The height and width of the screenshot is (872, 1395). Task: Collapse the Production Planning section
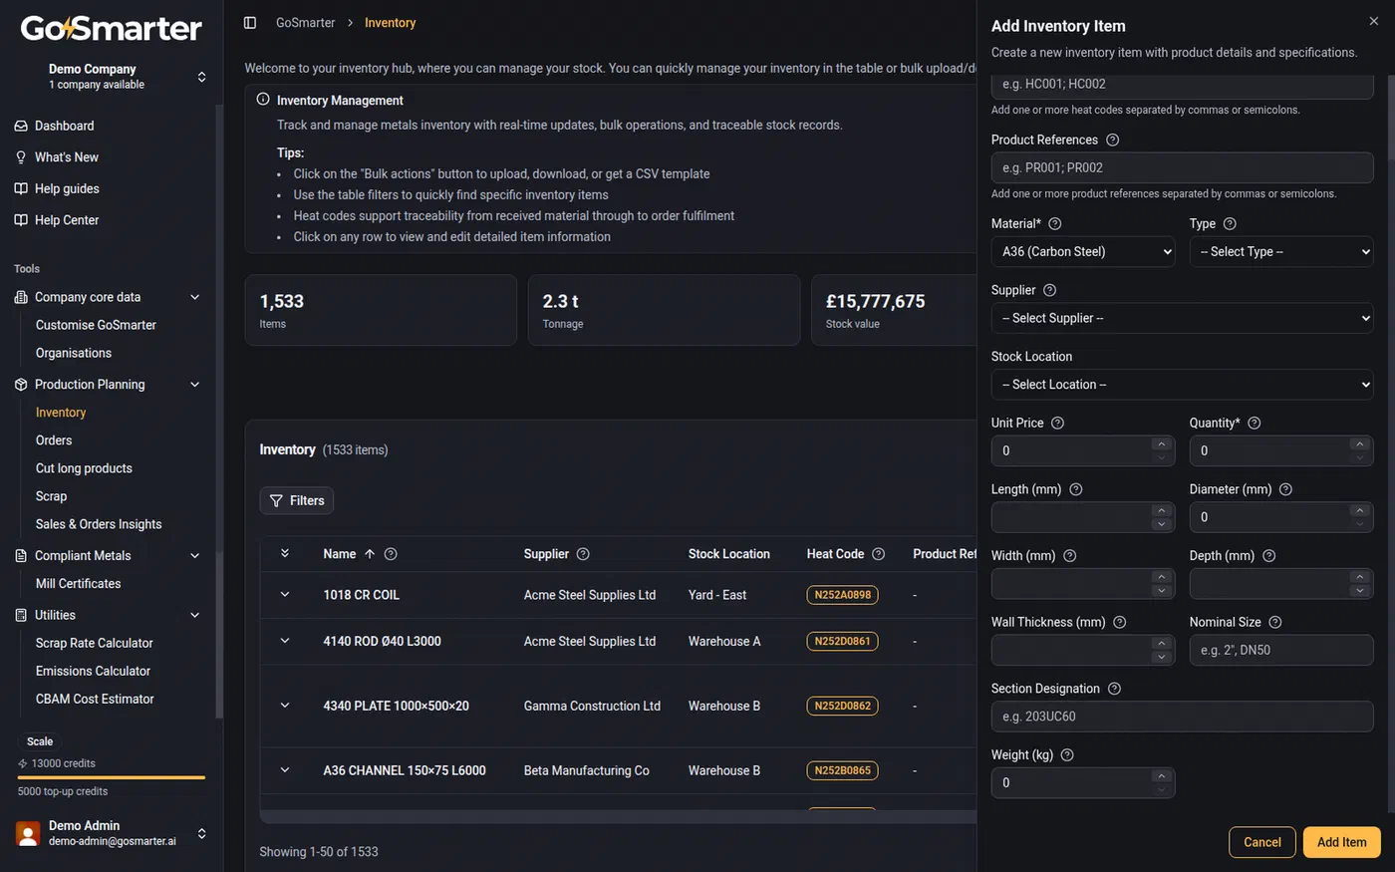pyautogui.click(x=195, y=385)
